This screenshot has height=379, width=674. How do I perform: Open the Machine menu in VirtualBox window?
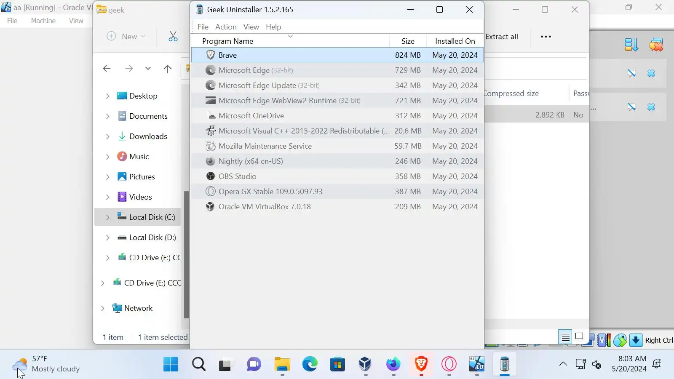[43, 21]
